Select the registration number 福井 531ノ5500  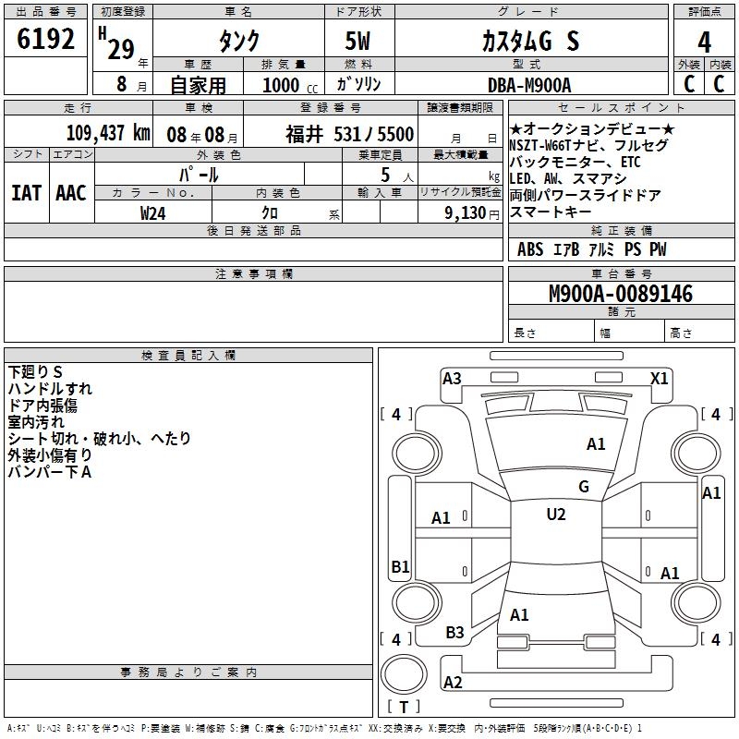[x=349, y=134]
